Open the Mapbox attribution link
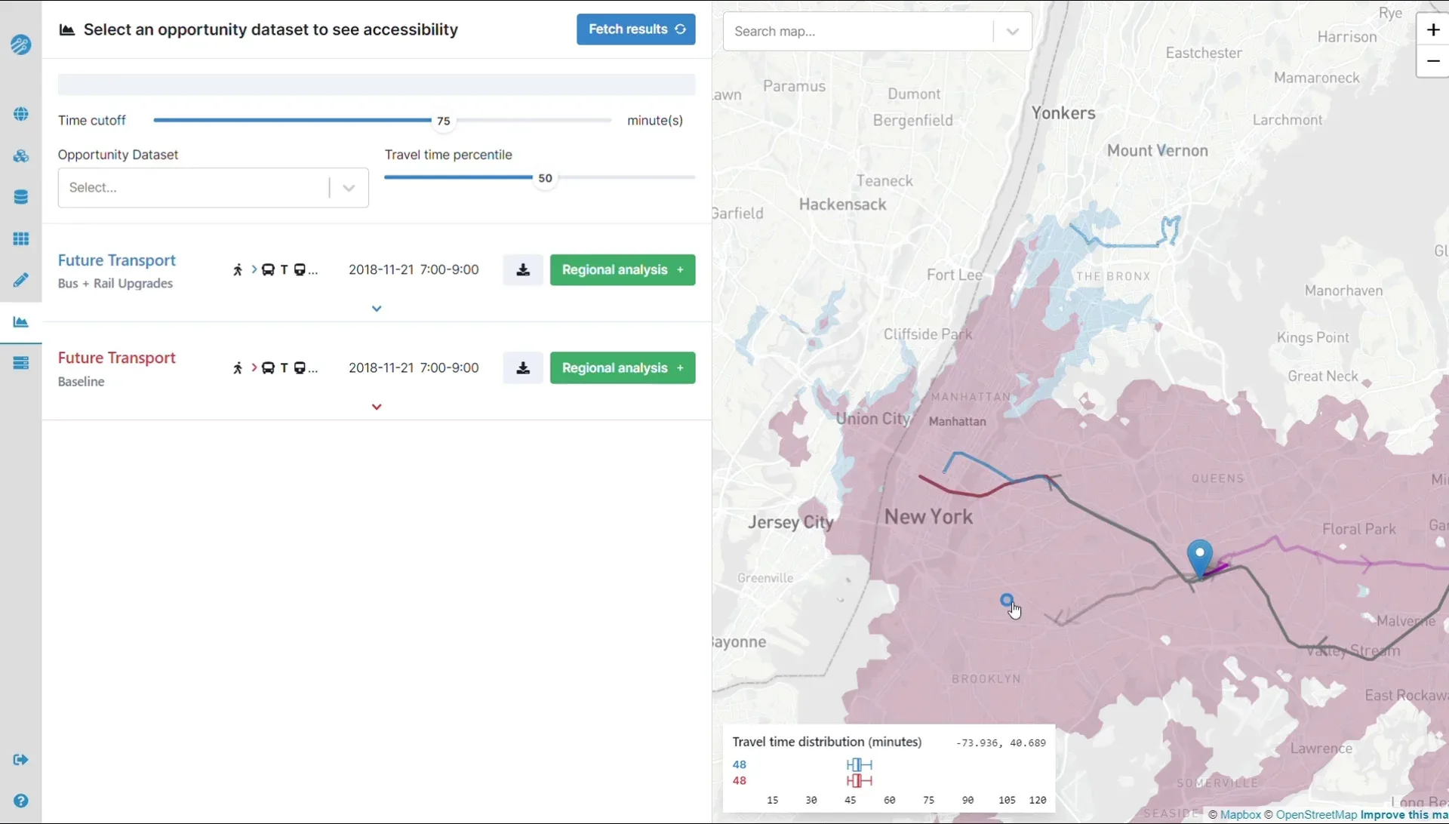This screenshot has width=1449, height=824. pos(1240,815)
